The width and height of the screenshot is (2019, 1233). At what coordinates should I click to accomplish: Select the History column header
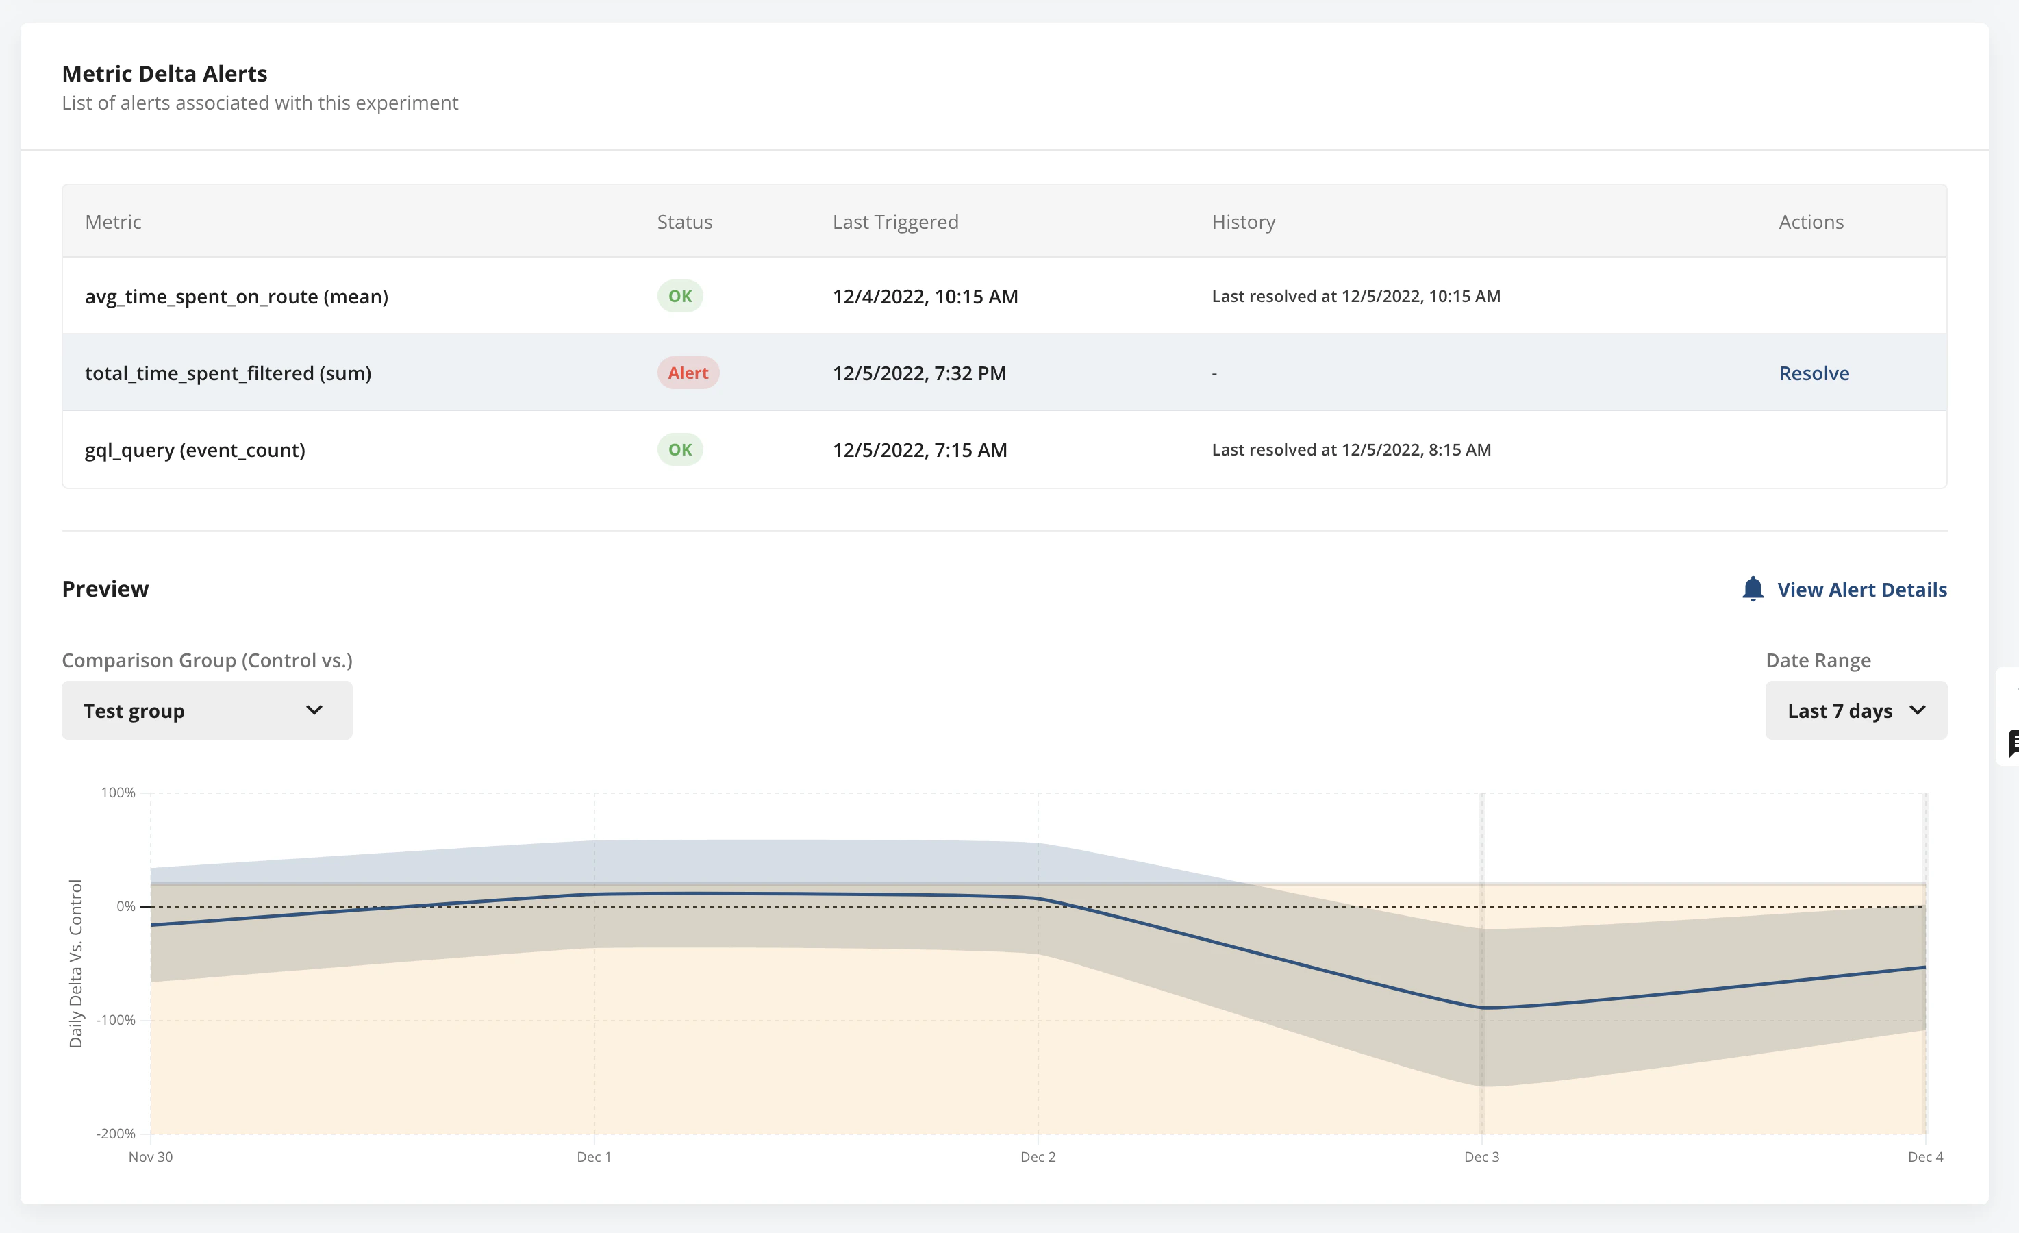coord(1243,221)
